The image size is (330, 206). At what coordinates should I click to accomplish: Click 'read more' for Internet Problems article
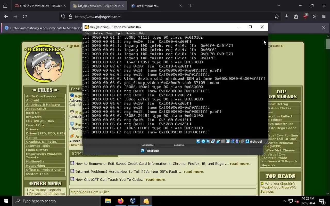pos(194,171)
